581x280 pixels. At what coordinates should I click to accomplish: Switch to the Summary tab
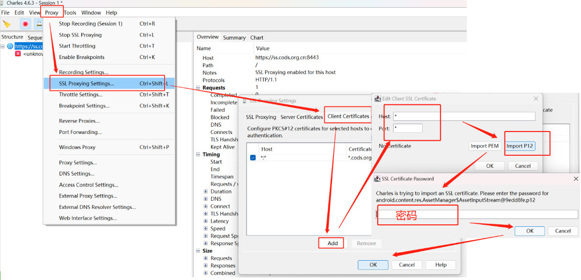(234, 38)
